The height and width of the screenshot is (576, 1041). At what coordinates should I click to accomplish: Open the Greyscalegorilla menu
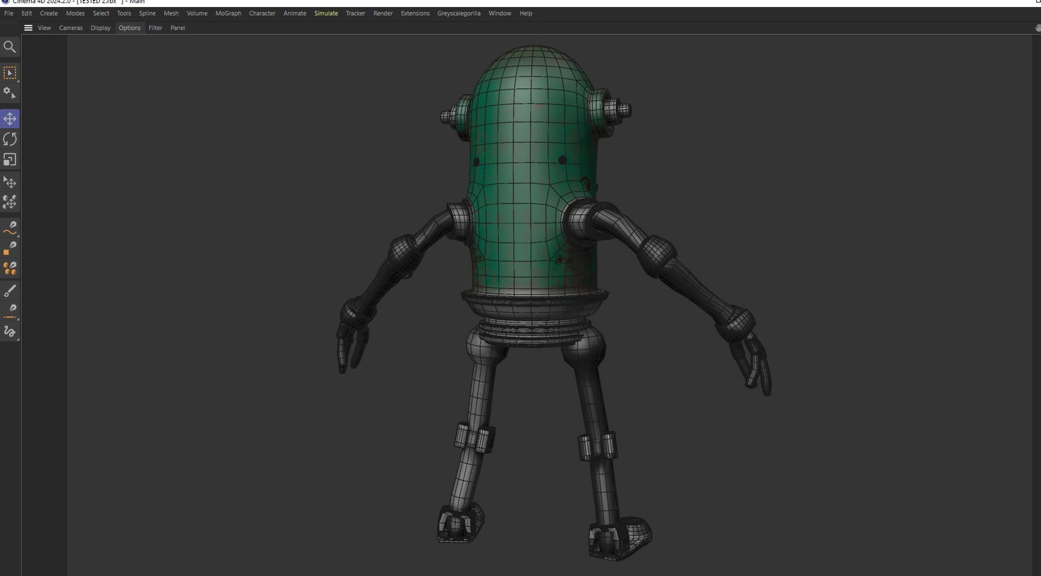point(459,14)
